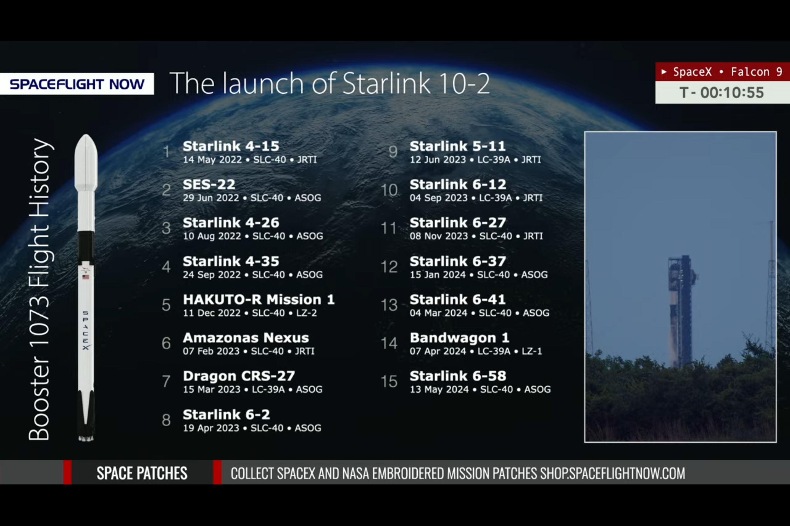790x526 pixels.
Task: Click flight number 15 in the list
Action: pos(389,382)
